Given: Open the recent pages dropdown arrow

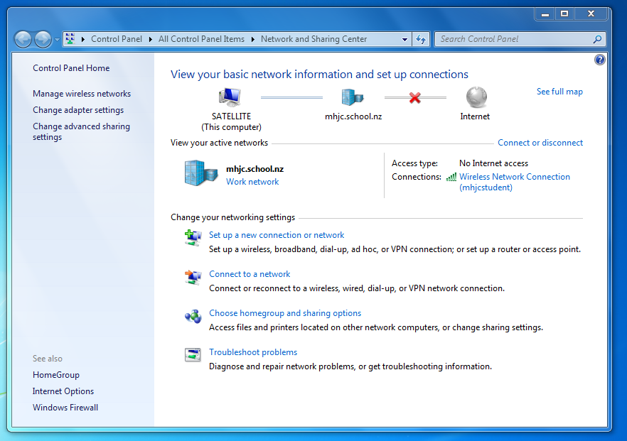Looking at the screenshot, I should pos(57,39).
